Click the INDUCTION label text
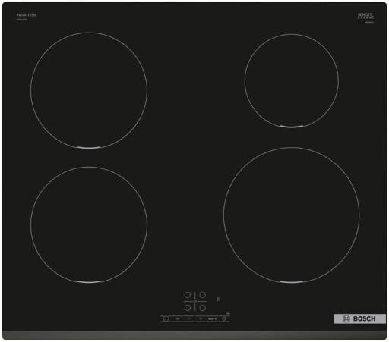The width and height of the screenshot is (389, 342). pos(26,15)
